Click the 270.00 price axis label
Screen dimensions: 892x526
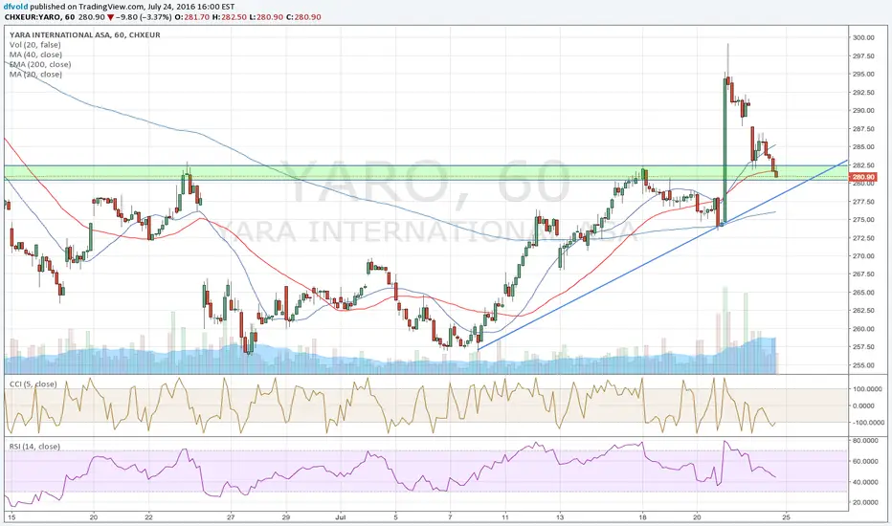[863, 256]
